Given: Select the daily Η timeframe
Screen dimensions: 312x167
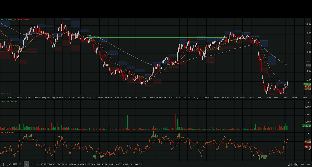Looking at the screenshot, I should click(x=26, y=164).
